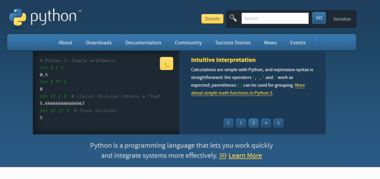Image resolution: width=380 pixels, height=179 pixels.
Task: Show slide 2 of the code examples
Action: tap(241, 123)
